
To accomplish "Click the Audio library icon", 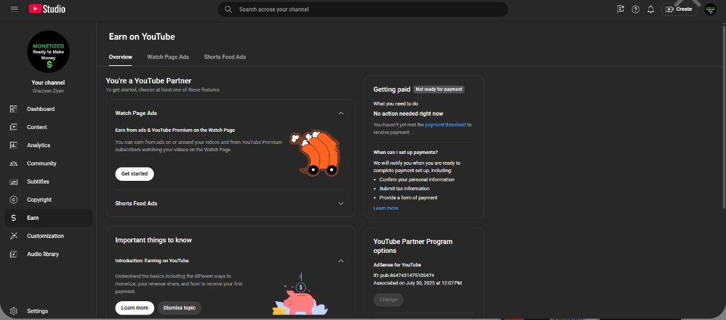I will click(x=13, y=253).
